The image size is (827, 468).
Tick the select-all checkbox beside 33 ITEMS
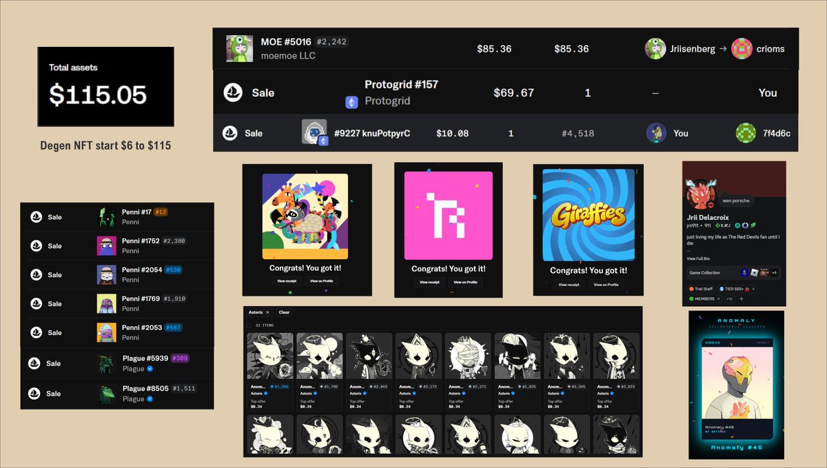(249, 325)
